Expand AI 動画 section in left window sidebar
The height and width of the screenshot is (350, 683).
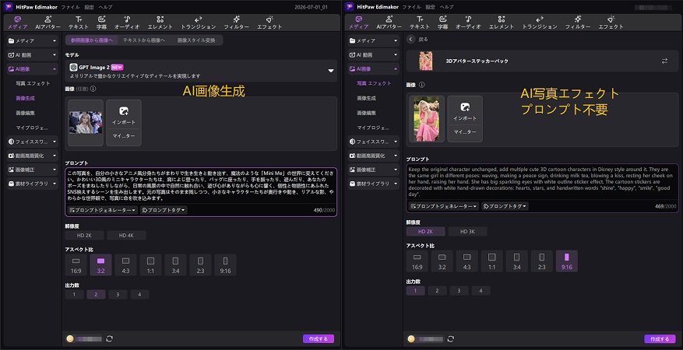pos(32,55)
